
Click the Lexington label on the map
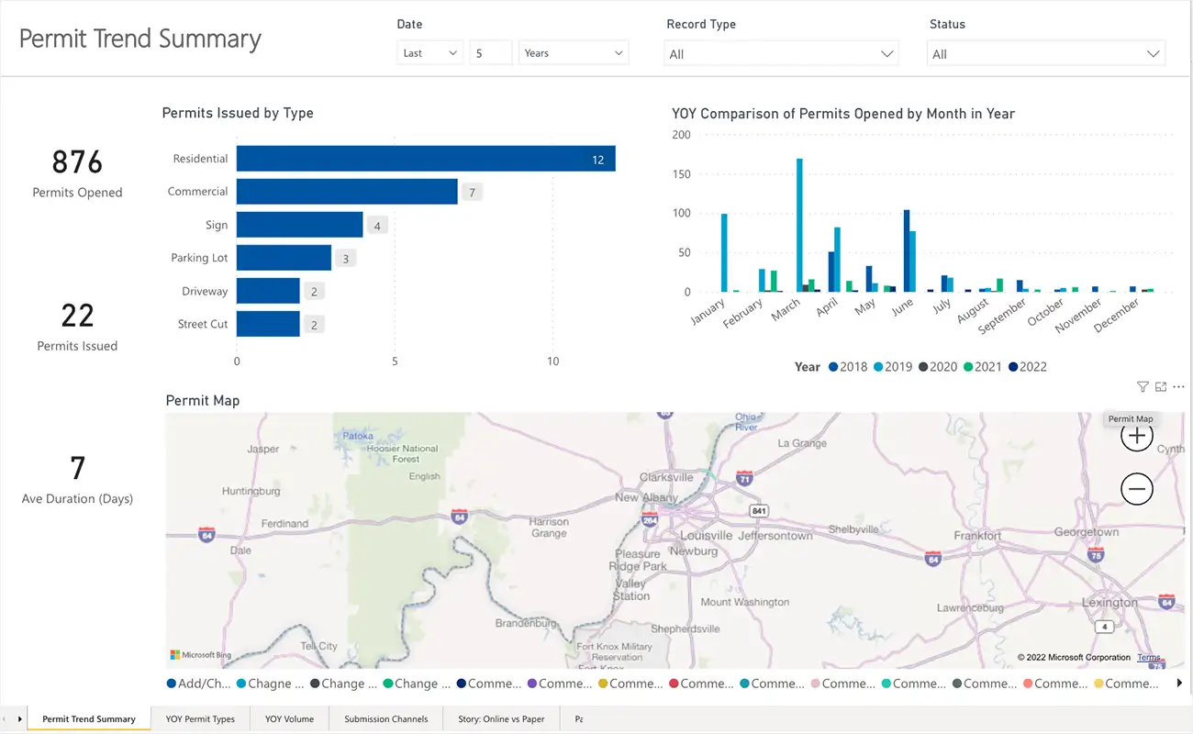[1109, 603]
